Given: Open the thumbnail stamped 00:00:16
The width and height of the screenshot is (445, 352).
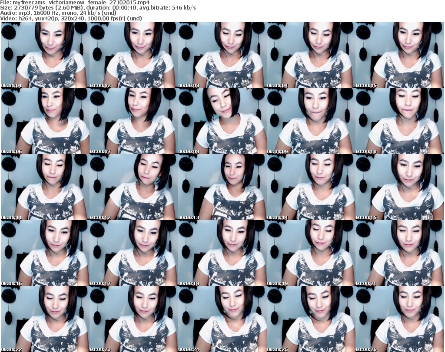Looking at the screenshot, I should coord(45,253).
